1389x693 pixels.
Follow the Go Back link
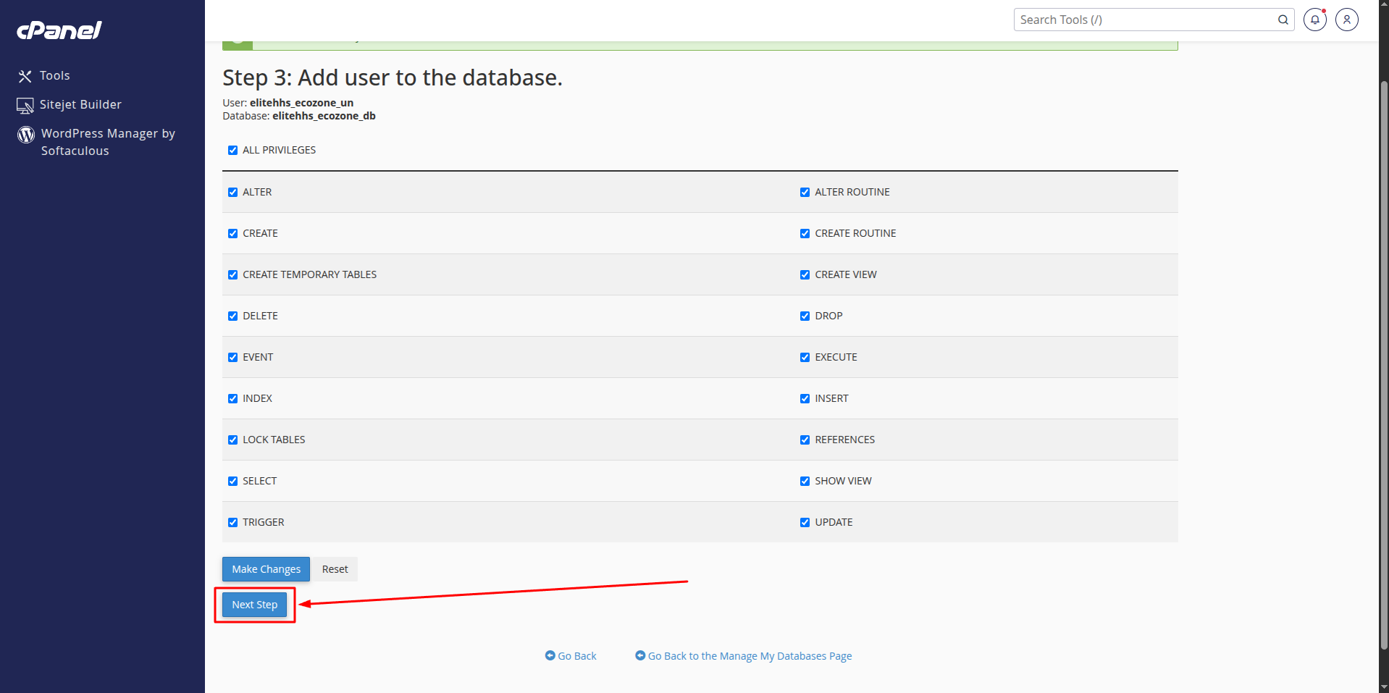pyautogui.click(x=576, y=656)
